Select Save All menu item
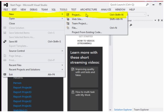 click(34, 42)
